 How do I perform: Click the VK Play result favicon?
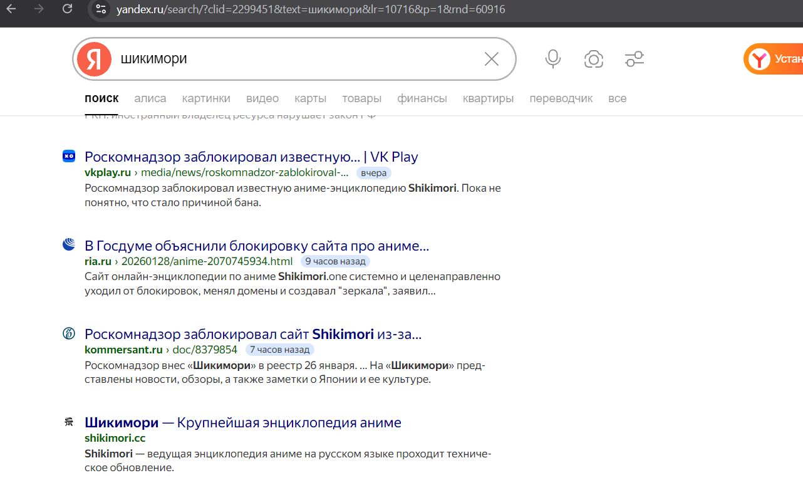coord(69,156)
